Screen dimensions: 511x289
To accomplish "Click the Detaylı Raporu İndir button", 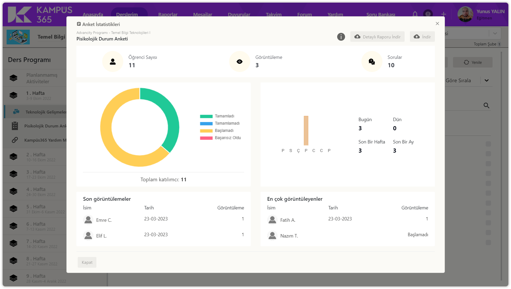I will [377, 37].
